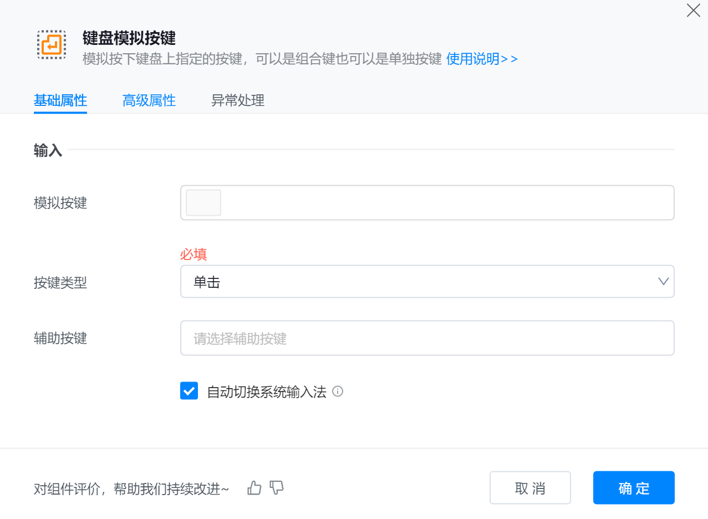Screen dimensions: 708x519
Task: Give a thumbs-down rating to the component
Action: coord(277,488)
